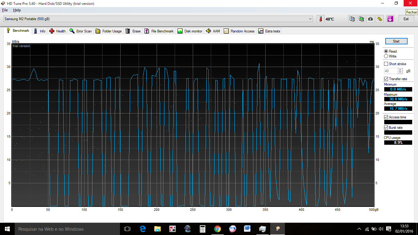Show hidden system tray icons

359,229
